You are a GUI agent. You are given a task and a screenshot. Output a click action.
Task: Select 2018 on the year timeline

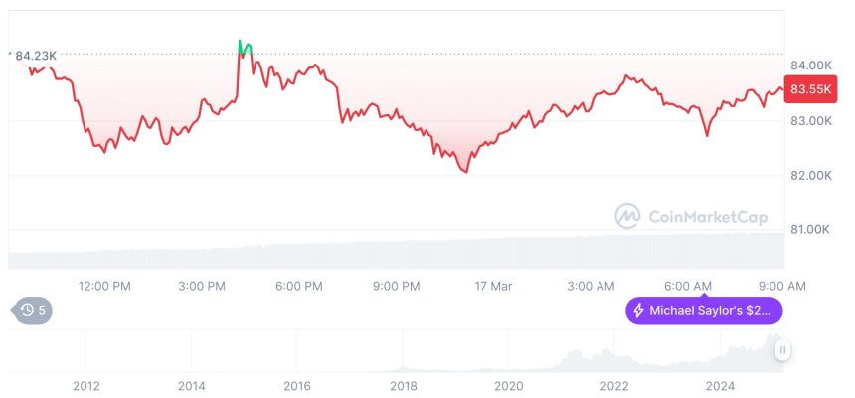coord(403,385)
